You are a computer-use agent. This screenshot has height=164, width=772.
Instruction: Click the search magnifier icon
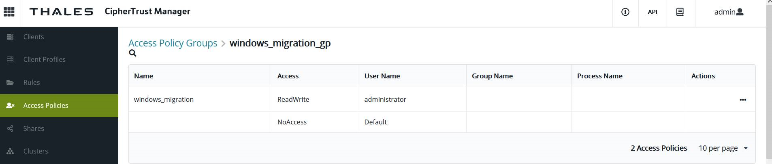coord(132,53)
